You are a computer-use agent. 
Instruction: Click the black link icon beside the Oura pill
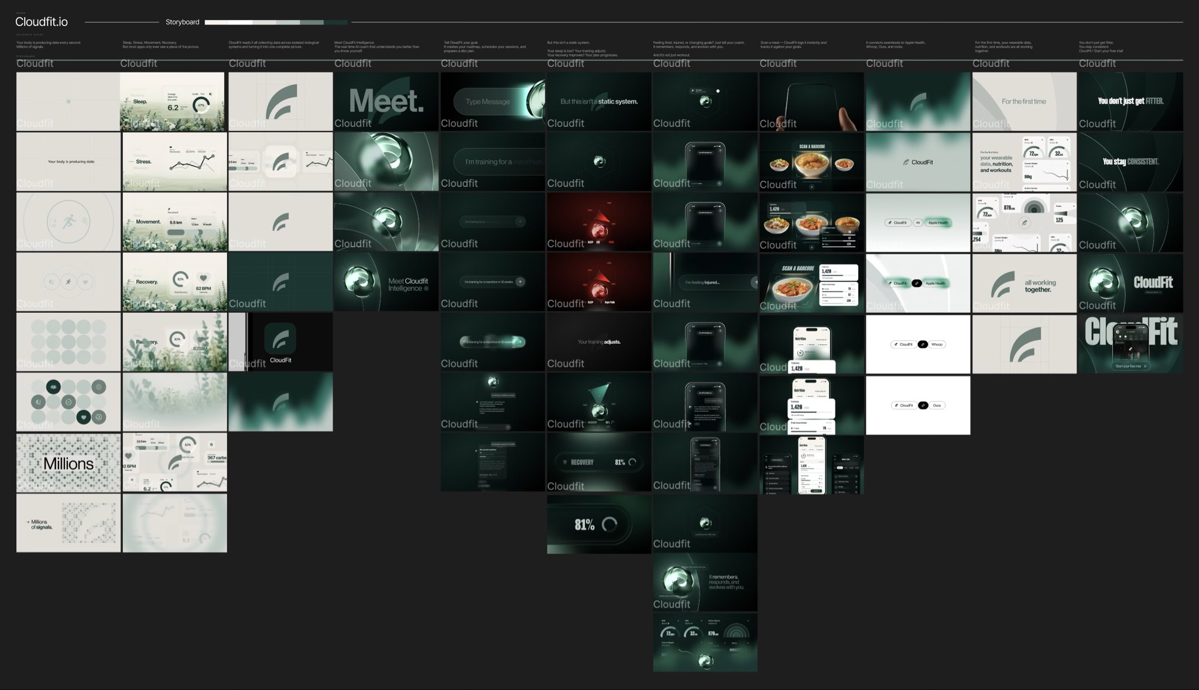coord(923,405)
